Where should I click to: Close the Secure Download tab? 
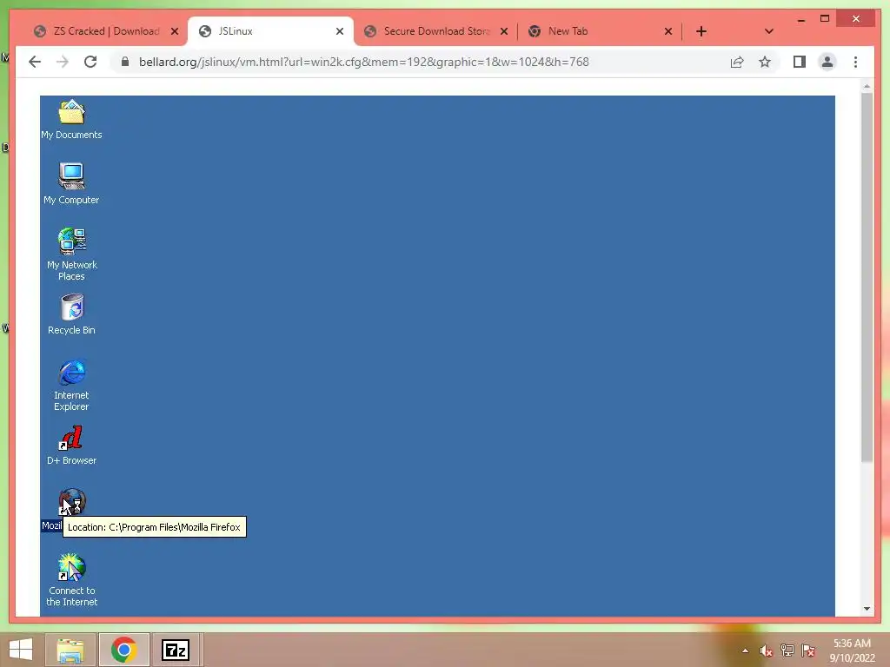(x=503, y=31)
